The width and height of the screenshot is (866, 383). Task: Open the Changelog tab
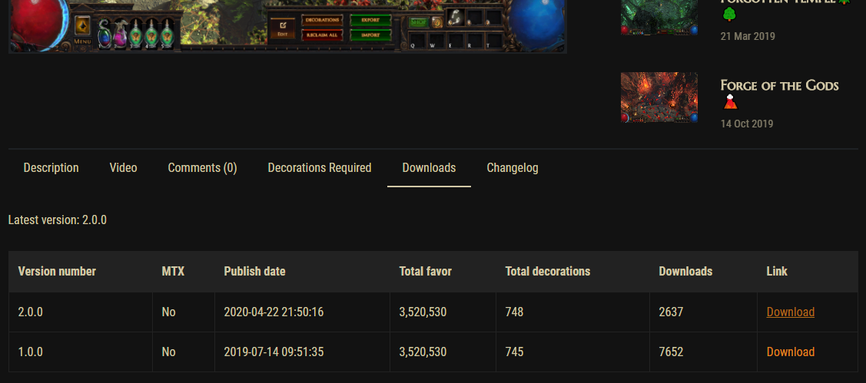pos(513,168)
